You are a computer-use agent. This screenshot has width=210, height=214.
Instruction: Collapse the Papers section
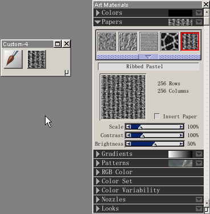(98, 22)
